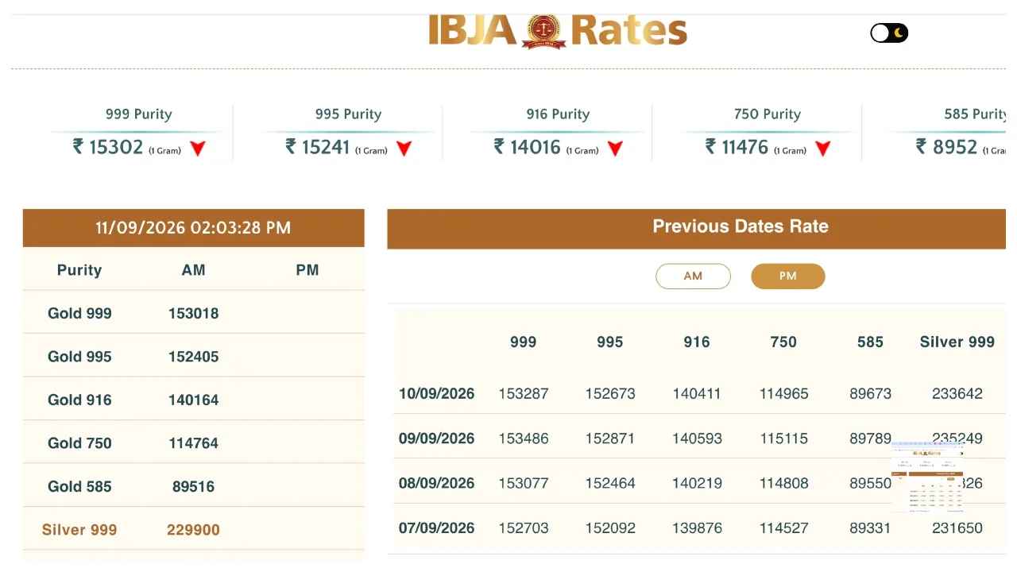
Task: Click the "AM" column header in today's table
Action: (x=194, y=270)
